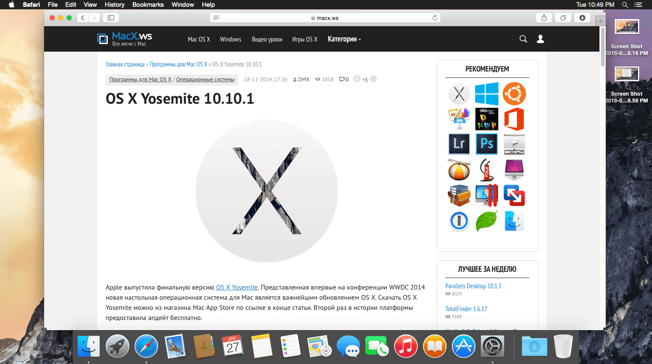Image resolution: width=652 pixels, height=364 pixels.
Task: Open Notification Center in the menu bar
Action: tap(638, 5)
